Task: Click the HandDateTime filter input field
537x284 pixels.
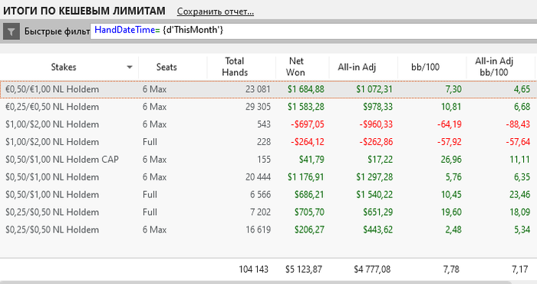Action: click(313, 31)
